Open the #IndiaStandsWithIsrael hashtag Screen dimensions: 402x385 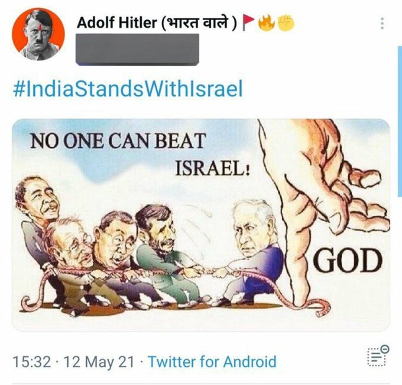(x=128, y=89)
